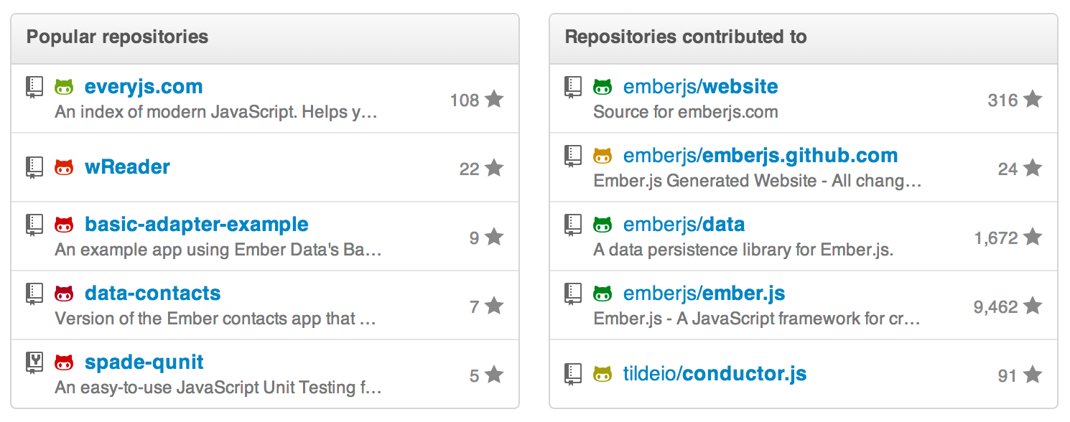
Task: Click the repo book icon beside data-contacts
Action: point(34,294)
